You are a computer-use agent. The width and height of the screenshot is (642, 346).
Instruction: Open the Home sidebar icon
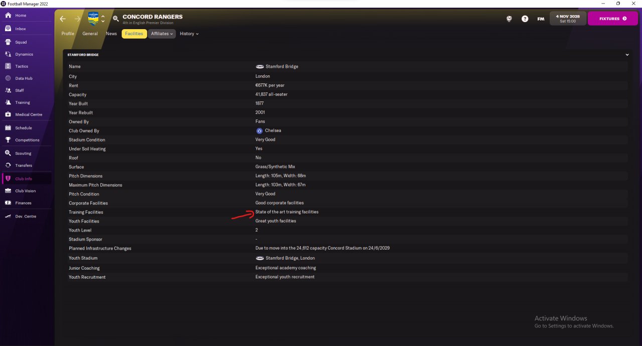tap(8, 16)
